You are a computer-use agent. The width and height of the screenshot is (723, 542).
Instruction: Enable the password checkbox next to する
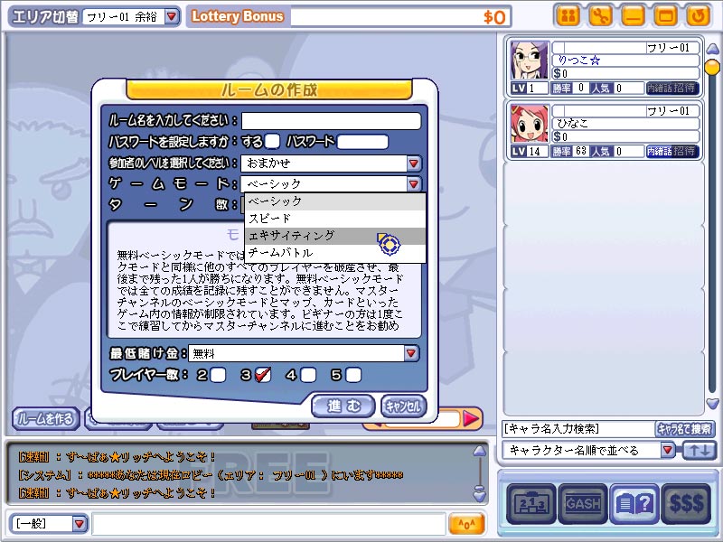[272, 142]
